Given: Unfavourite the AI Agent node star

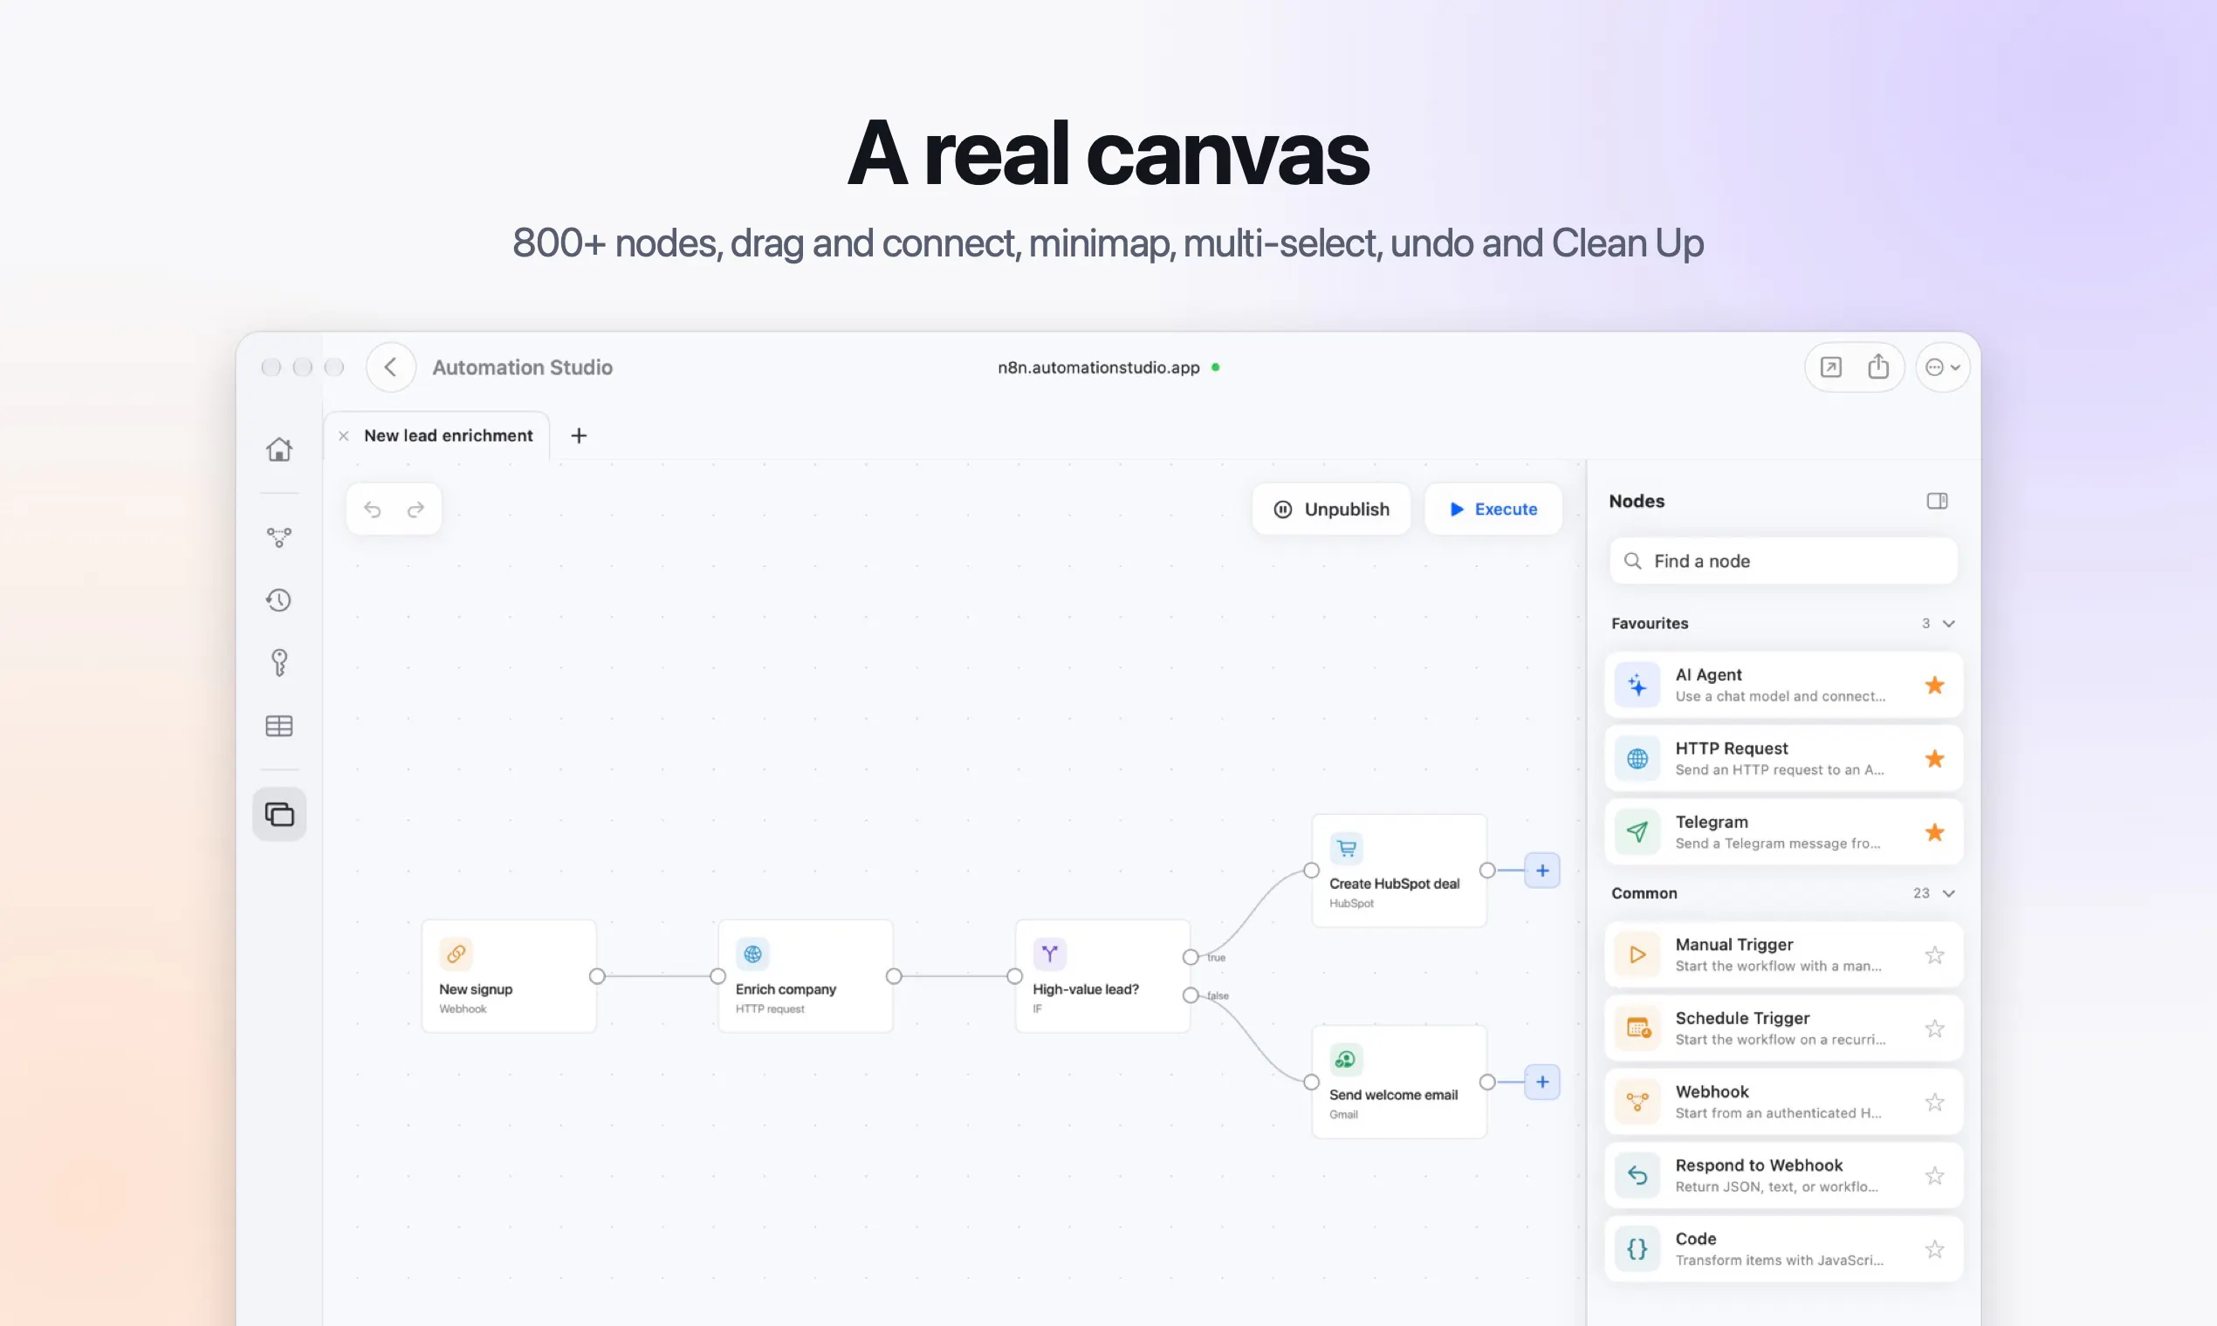Looking at the screenshot, I should coord(1934,686).
